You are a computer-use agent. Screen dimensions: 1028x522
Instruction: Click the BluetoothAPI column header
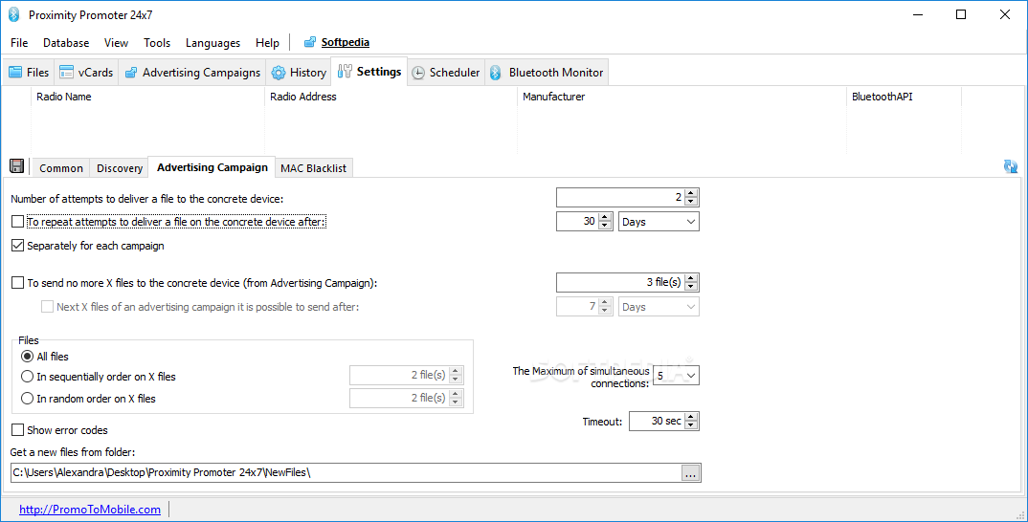[904, 97]
